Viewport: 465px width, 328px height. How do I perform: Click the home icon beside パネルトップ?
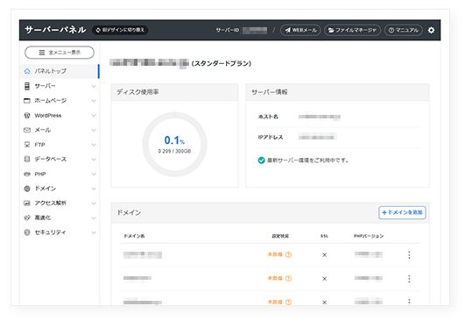tap(27, 71)
